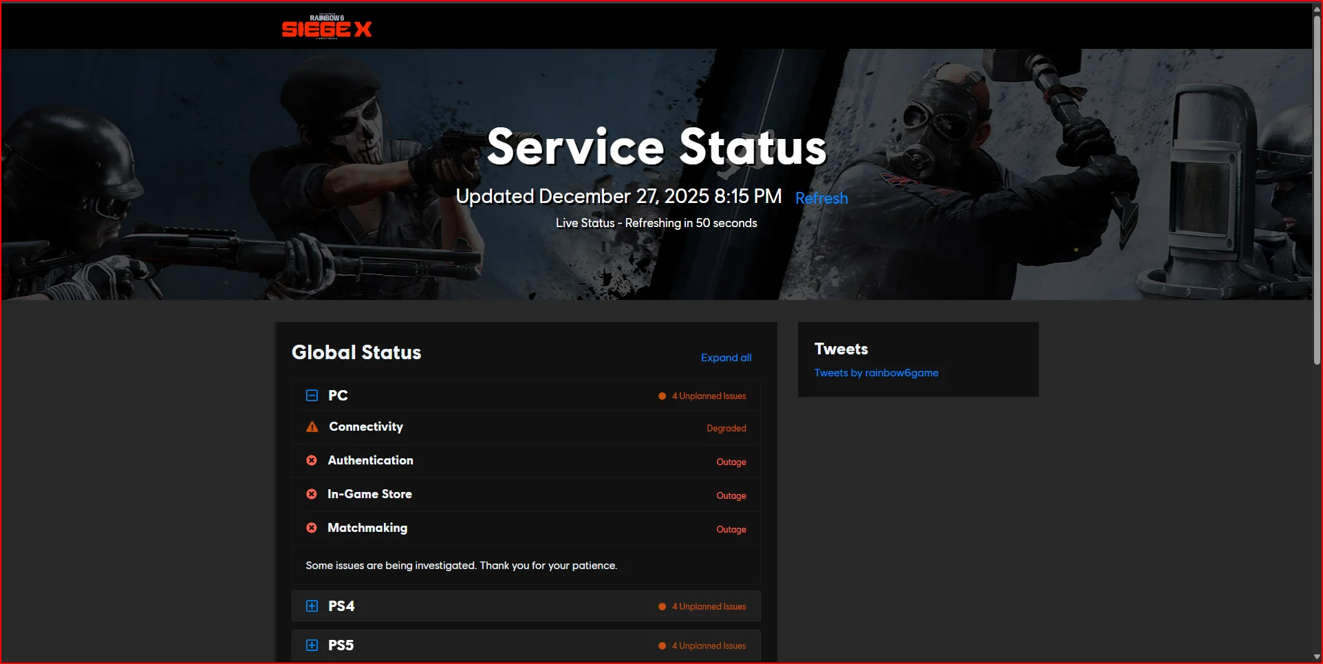The image size is (1323, 664).
Task: Open the Rainbow Six Siege X logo
Action: click(327, 26)
